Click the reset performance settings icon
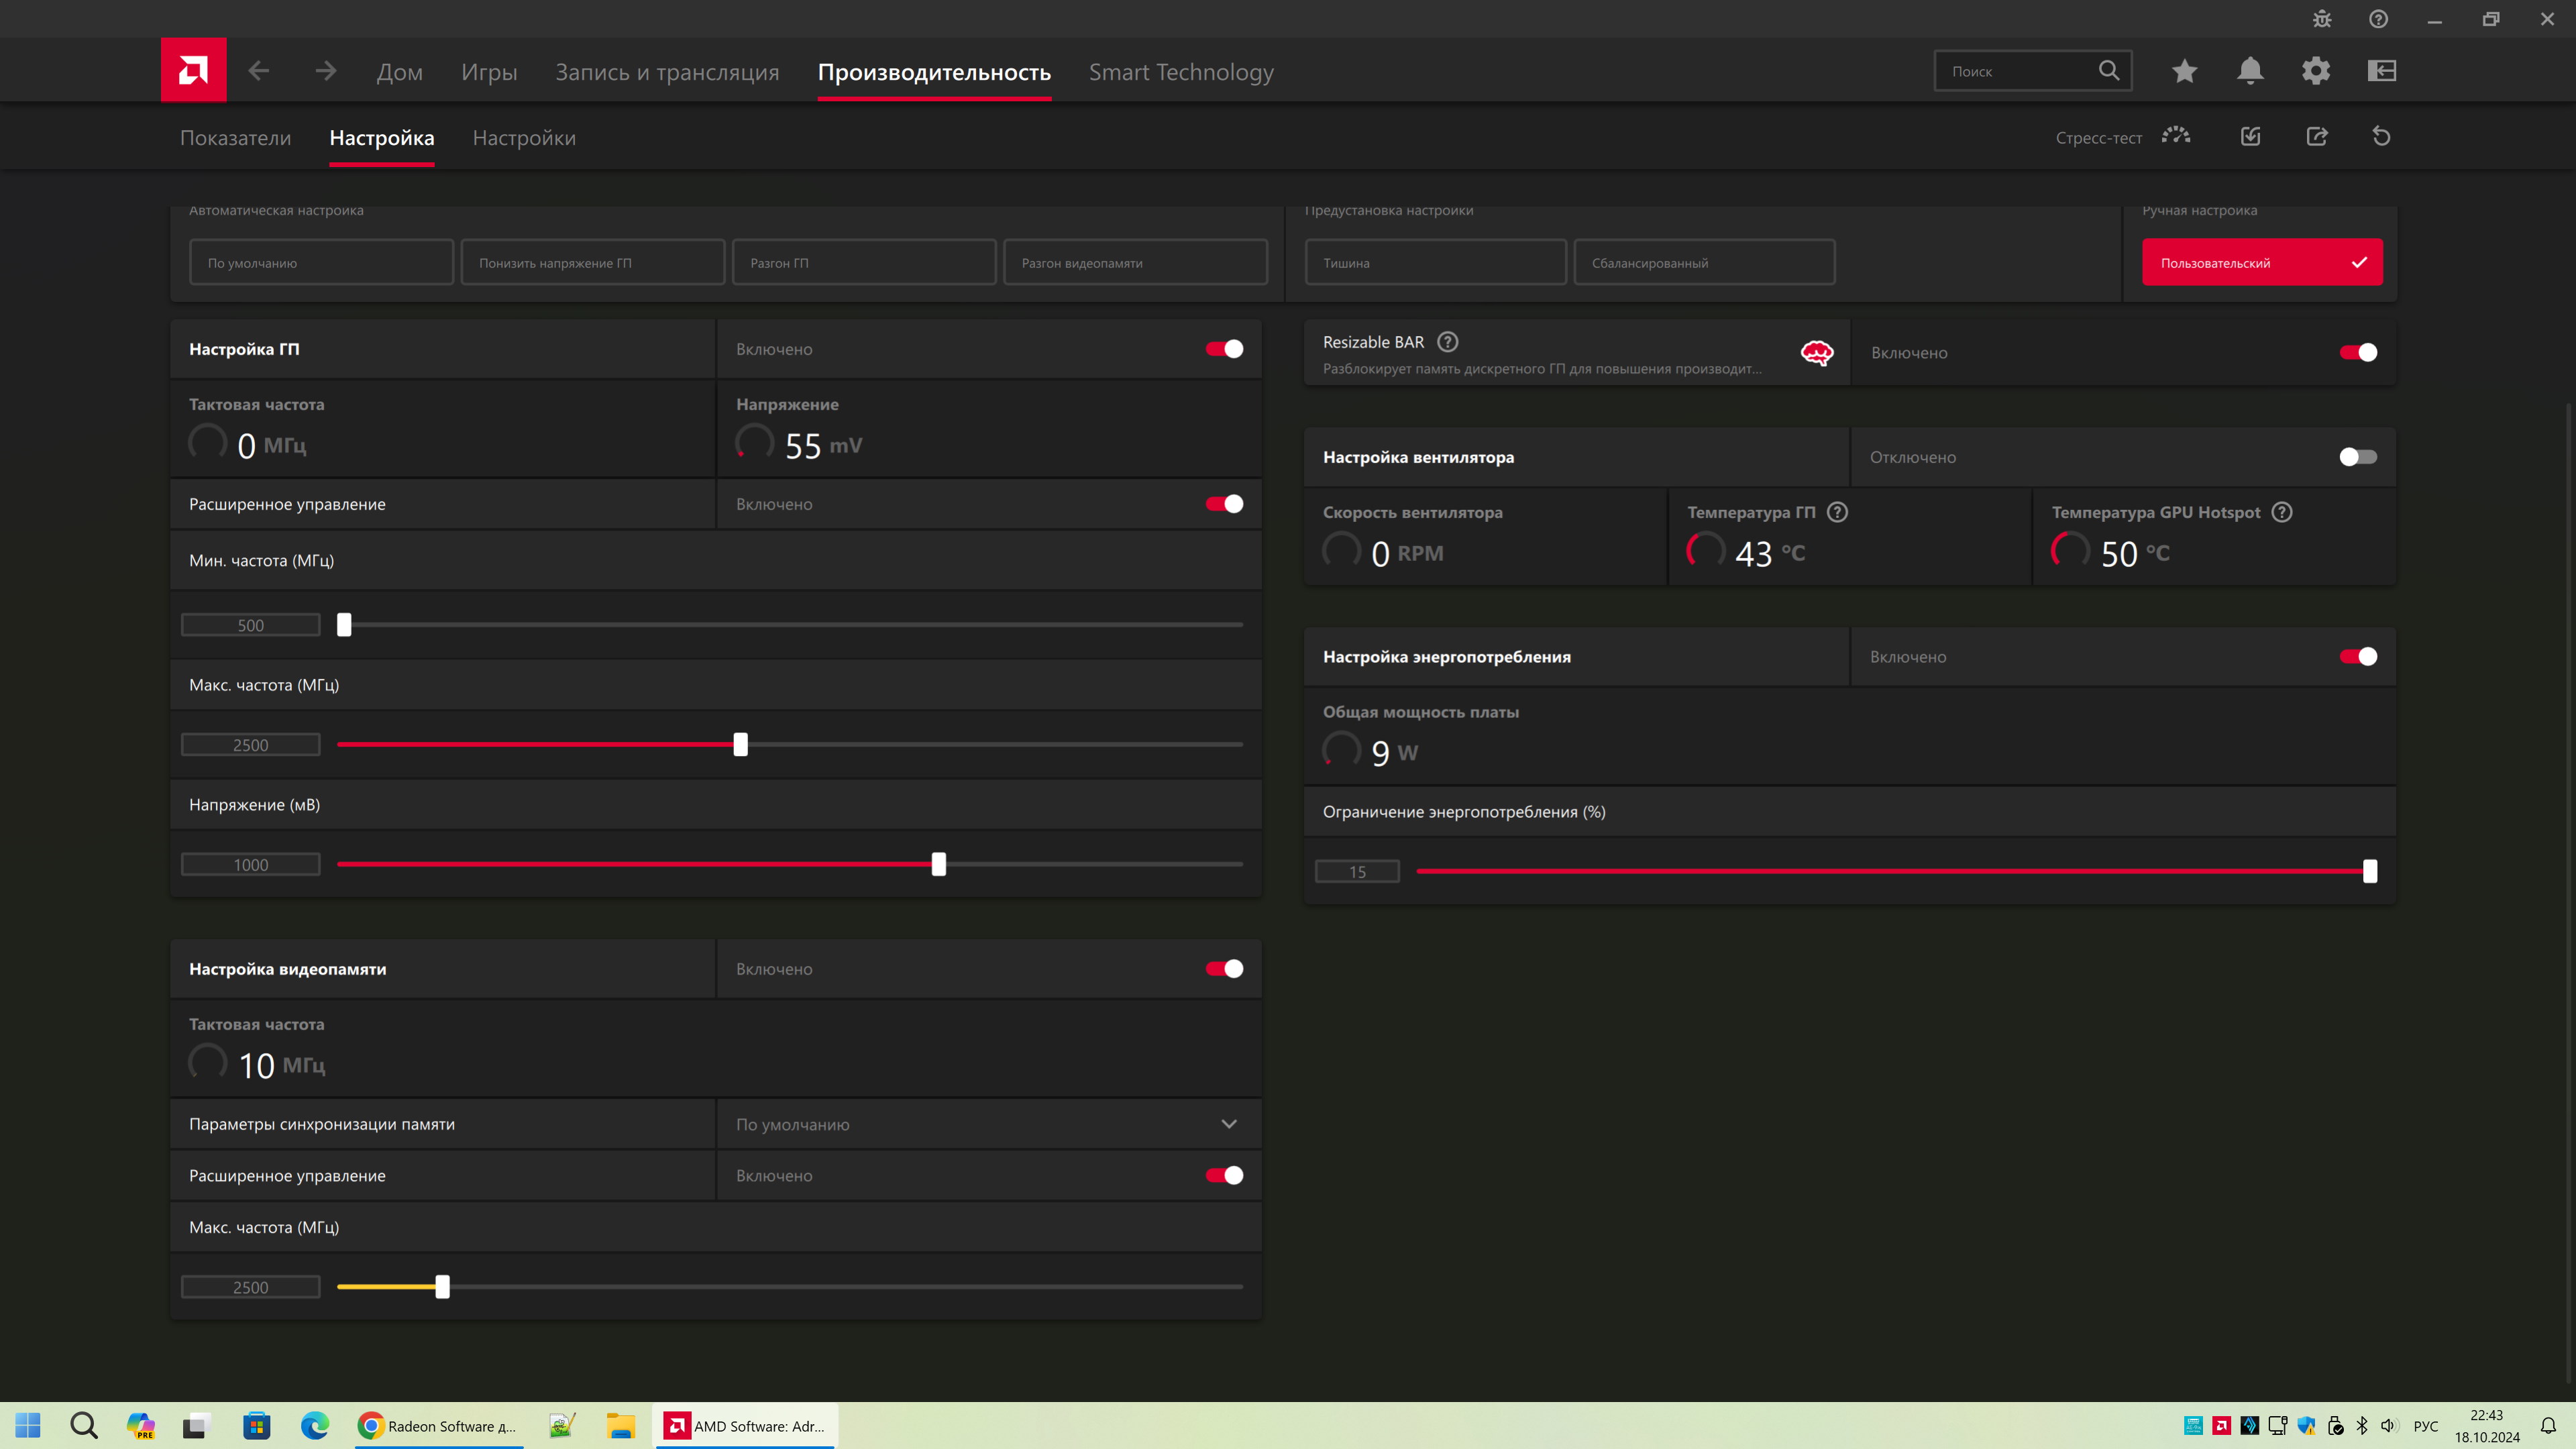Screen dimensions: 2576x1449 coord(2381,137)
